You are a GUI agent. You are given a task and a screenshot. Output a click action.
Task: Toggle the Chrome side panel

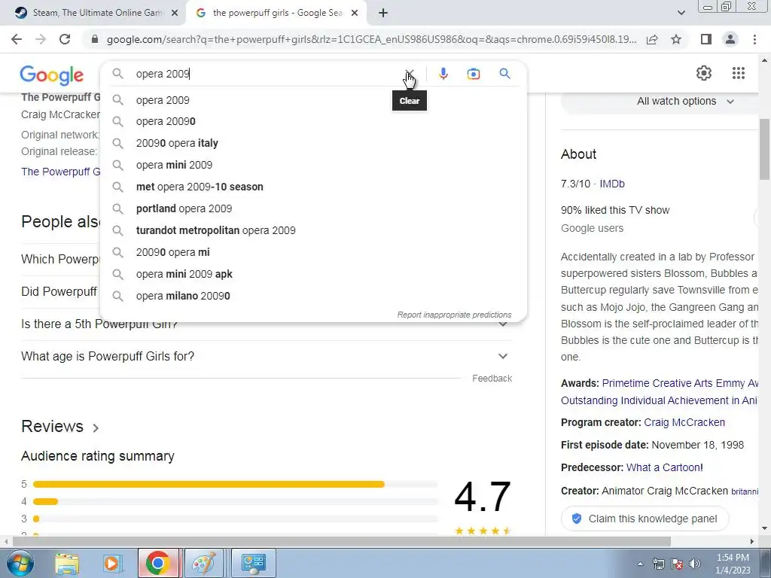point(705,39)
